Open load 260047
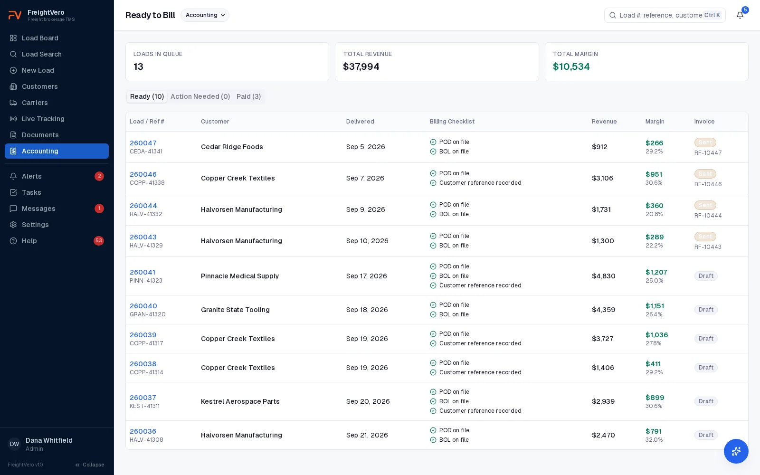This screenshot has height=475, width=760. [x=143, y=143]
